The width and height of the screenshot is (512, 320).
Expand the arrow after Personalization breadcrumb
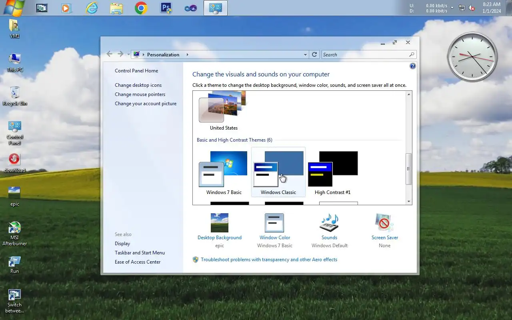click(x=187, y=54)
